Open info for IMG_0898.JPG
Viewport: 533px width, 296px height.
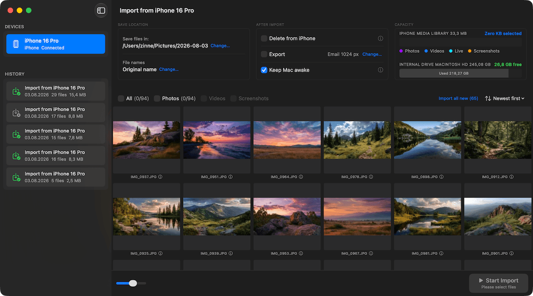[441, 177]
